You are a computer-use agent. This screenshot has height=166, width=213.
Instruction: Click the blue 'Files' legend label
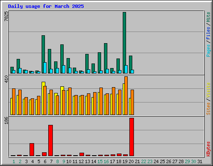tap(208, 33)
